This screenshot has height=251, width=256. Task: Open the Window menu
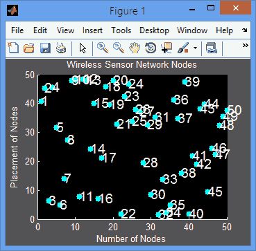pos(192,30)
